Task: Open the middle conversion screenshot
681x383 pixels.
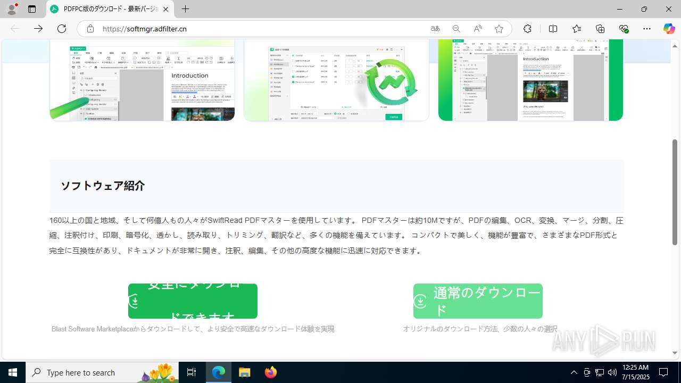Action: point(336,80)
